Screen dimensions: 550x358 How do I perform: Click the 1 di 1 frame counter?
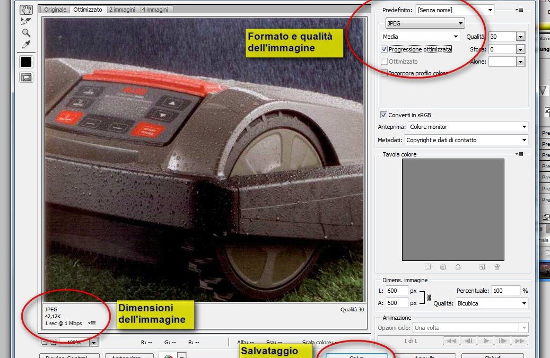pyautogui.click(x=410, y=341)
